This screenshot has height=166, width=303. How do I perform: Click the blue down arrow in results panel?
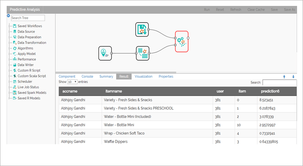[293, 77]
